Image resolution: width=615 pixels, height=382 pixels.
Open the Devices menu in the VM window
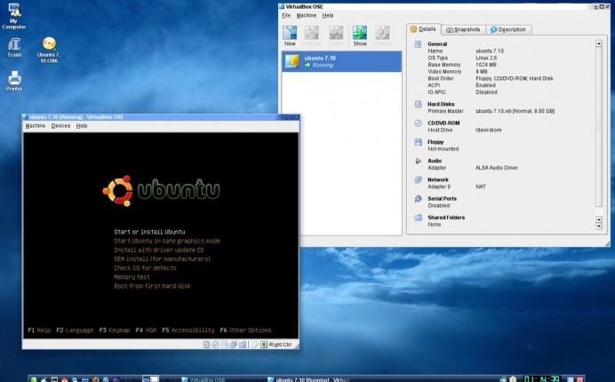pos(60,126)
